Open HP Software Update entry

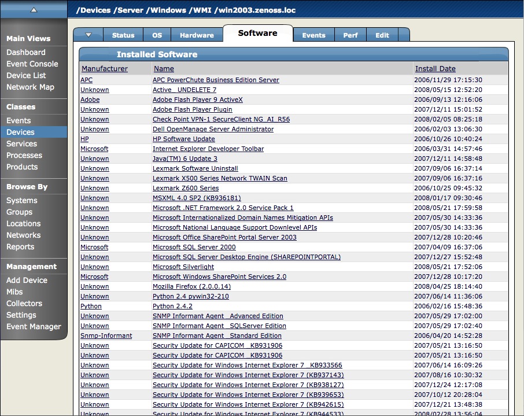click(184, 139)
